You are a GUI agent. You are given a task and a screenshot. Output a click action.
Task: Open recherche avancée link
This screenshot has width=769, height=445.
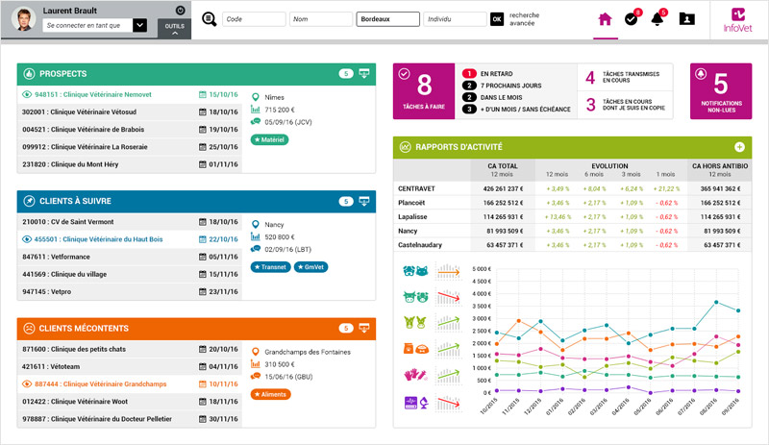tap(524, 19)
